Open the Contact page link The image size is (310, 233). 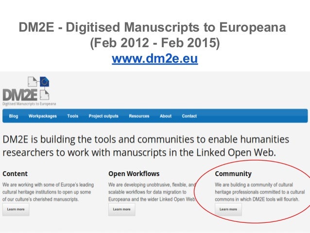(x=189, y=116)
